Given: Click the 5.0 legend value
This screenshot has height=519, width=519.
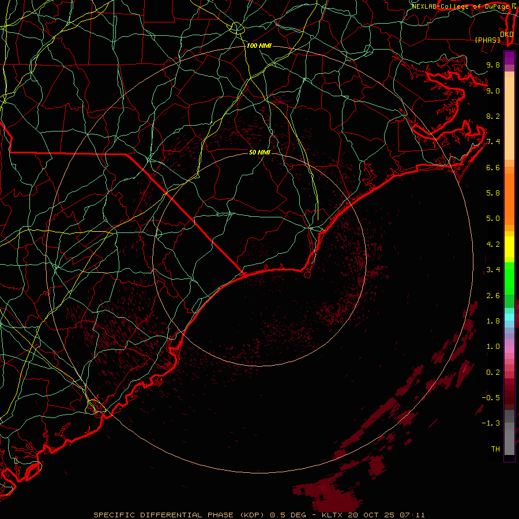Looking at the screenshot, I should pyautogui.click(x=493, y=219).
